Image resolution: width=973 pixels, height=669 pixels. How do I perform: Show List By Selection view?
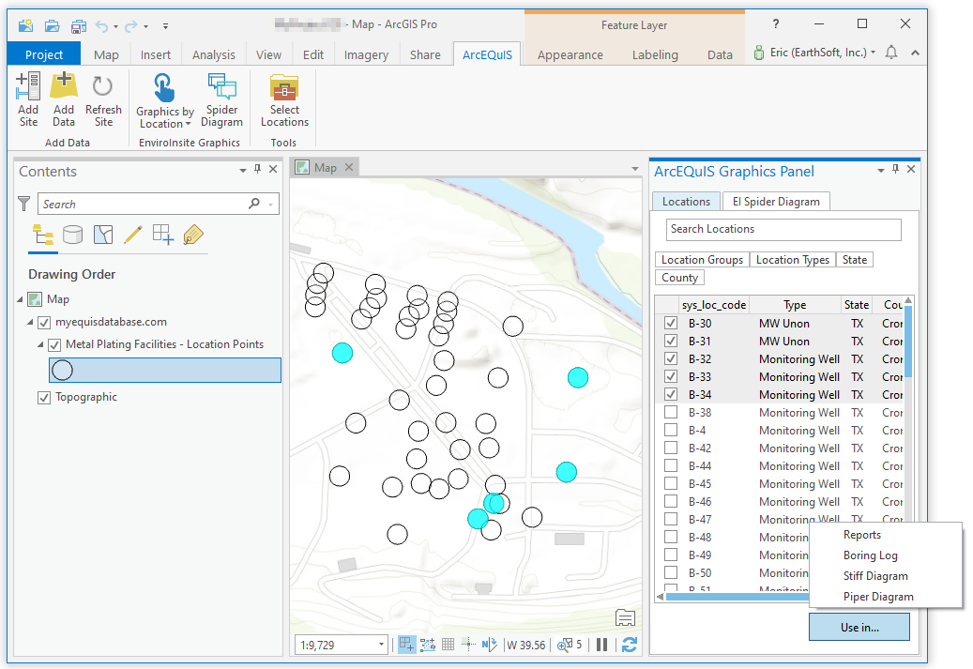[103, 235]
